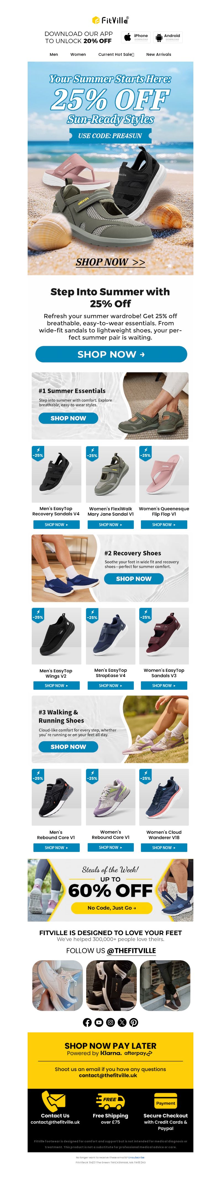Open the Instagram social icon
Screen dimensions: 221x1178
110,1022
